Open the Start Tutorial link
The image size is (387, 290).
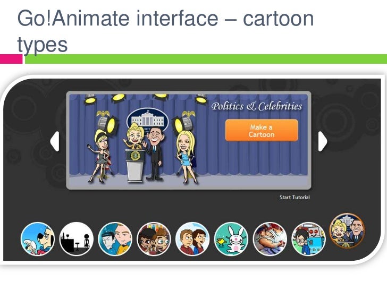pyautogui.click(x=295, y=197)
